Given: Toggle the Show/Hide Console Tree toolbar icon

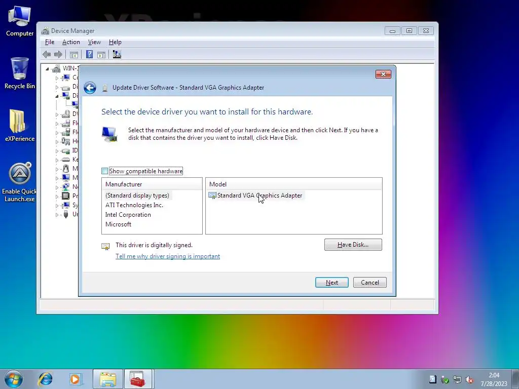Looking at the screenshot, I should coord(74,55).
